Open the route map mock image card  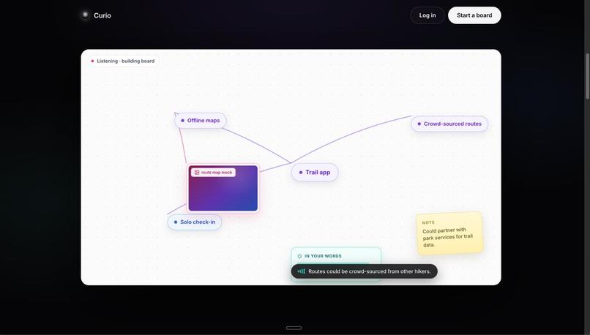[223, 188]
